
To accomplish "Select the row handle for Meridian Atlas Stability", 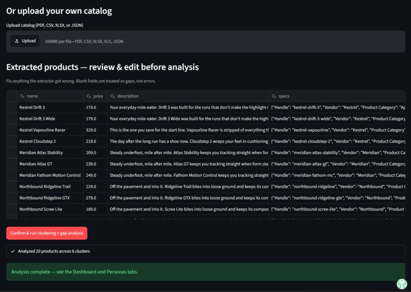I will click(12, 153).
